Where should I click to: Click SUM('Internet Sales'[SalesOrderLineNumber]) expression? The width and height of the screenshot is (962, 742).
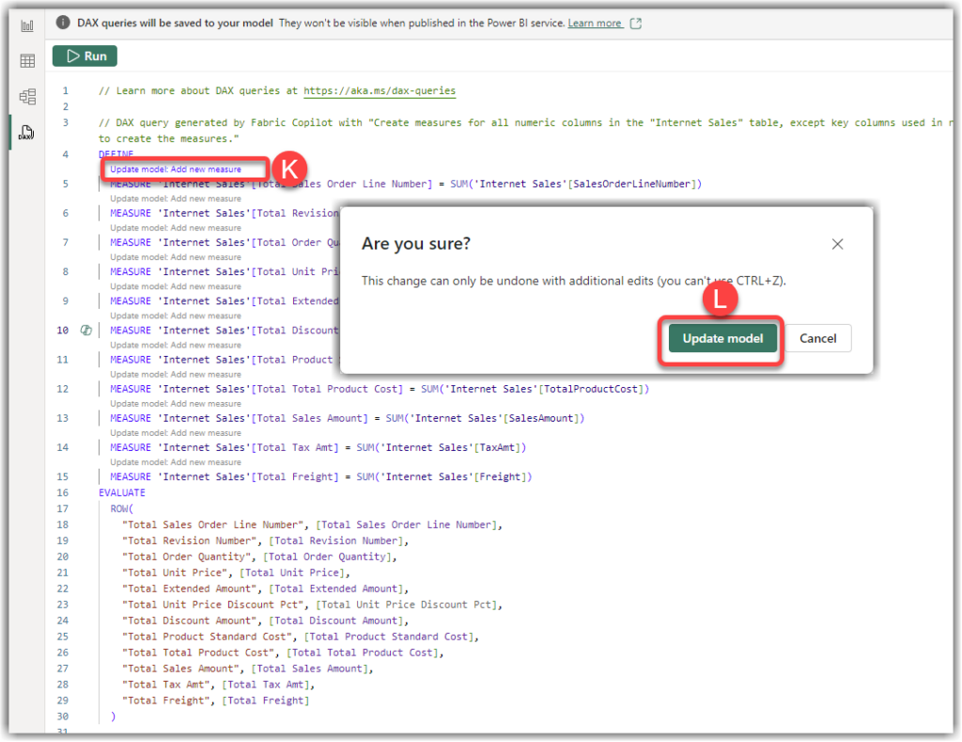[x=576, y=184]
